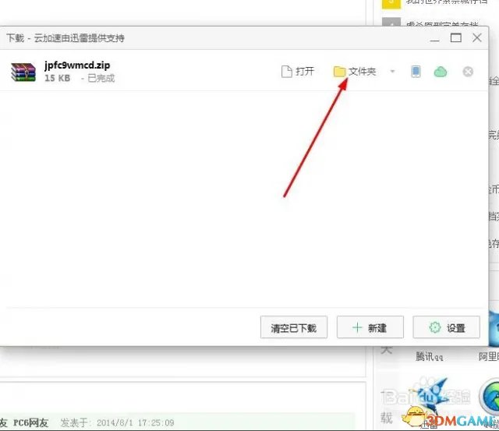Screen dimensions: 499x431
Task: Open the downloaded file with 打开
Action: tap(297, 72)
